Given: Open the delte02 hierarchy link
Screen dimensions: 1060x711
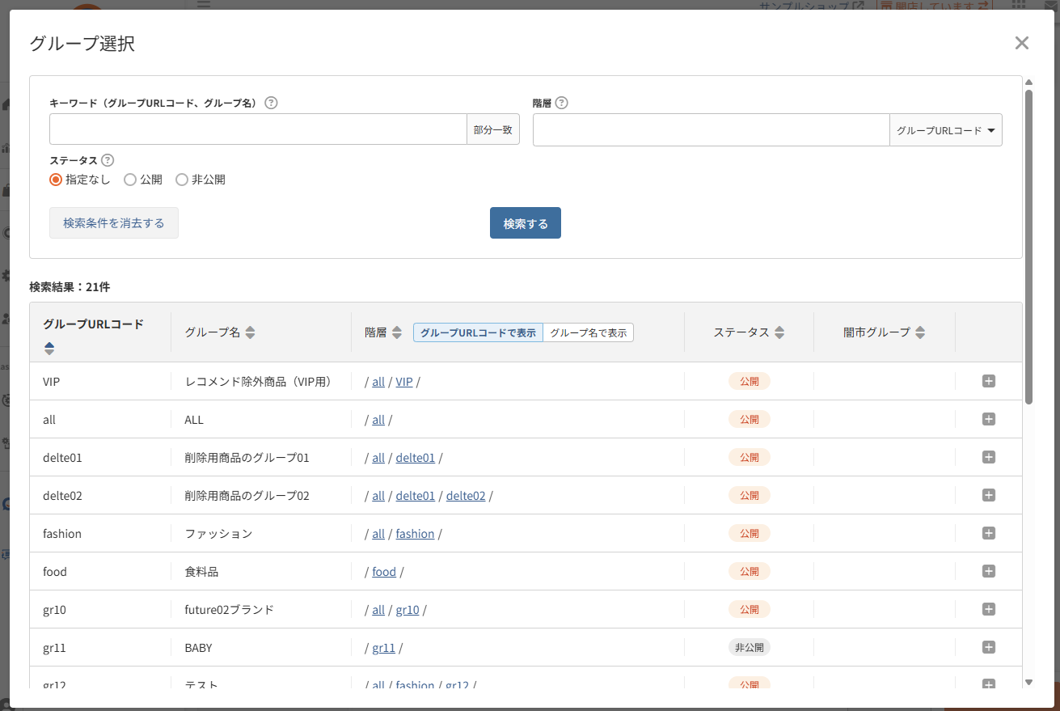Looking at the screenshot, I should point(466,496).
